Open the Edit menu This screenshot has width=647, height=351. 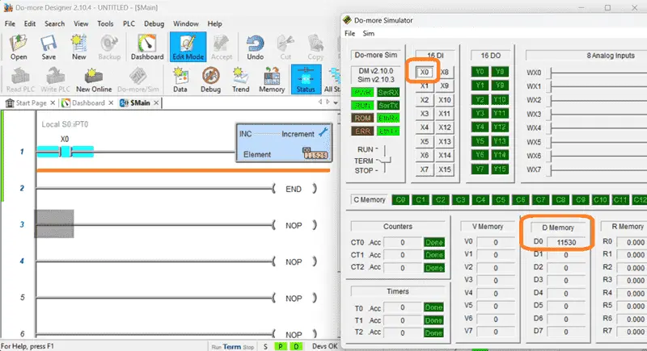click(30, 23)
